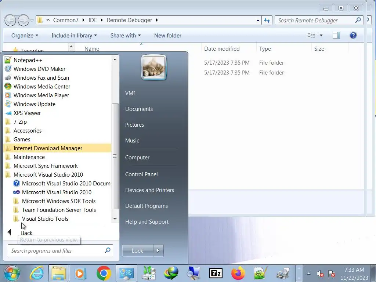The height and width of the screenshot is (282, 376).
Task: Open Windows Media Player from programs list
Action: [41, 95]
